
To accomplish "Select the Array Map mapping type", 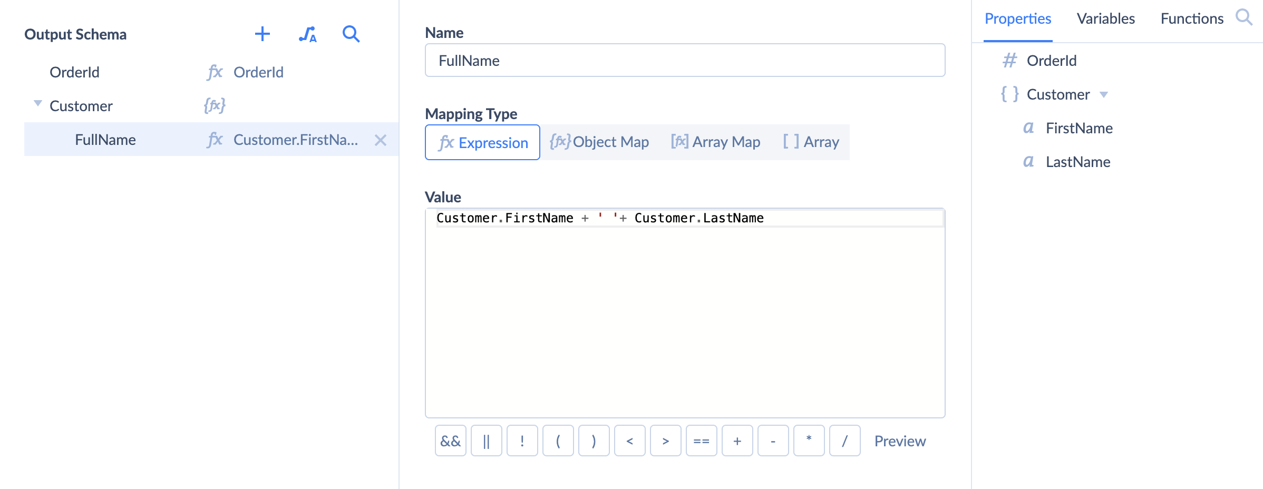I will pyautogui.click(x=715, y=142).
